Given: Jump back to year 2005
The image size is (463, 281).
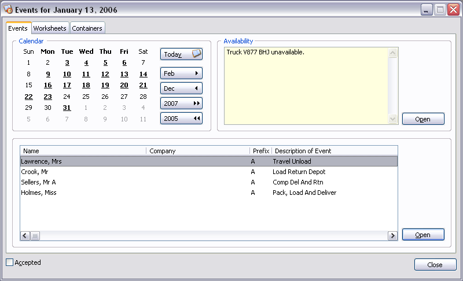Looking at the screenshot, I should pos(181,119).
